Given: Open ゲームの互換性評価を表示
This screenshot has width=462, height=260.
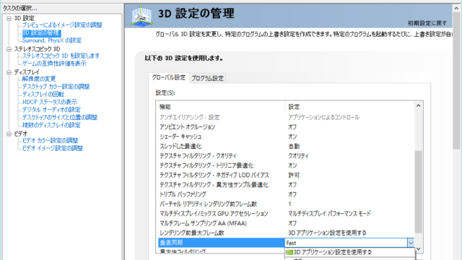Looking at the screenshot, I should point(54,64).
